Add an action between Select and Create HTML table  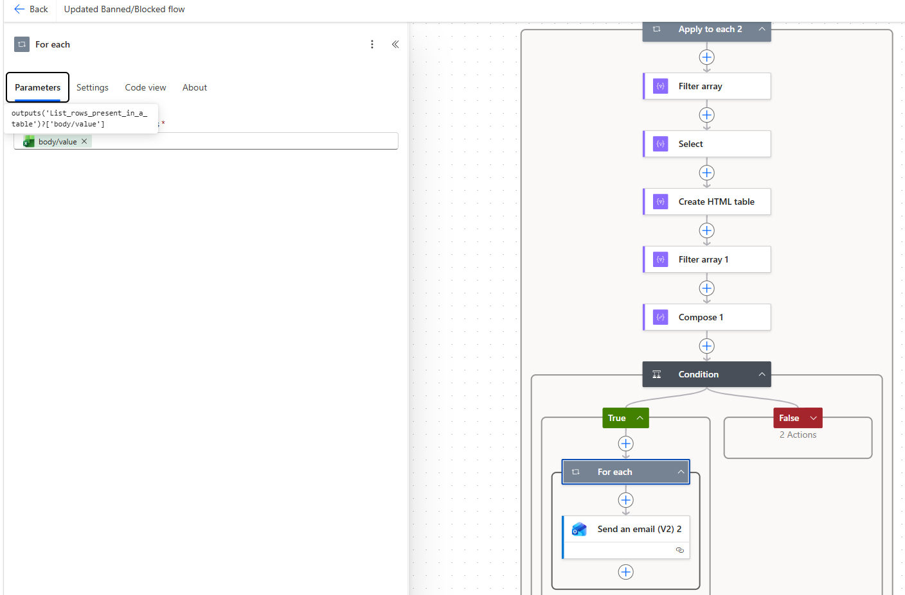tap(706, 173)
